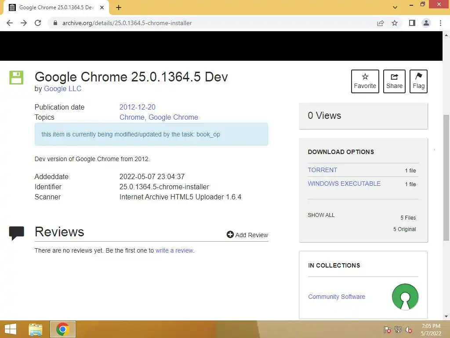Download the WINDOWS EXECUTABLE file

pos(344,184)
